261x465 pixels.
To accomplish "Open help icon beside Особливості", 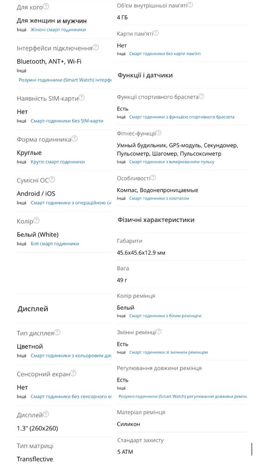I will point(153,178).
